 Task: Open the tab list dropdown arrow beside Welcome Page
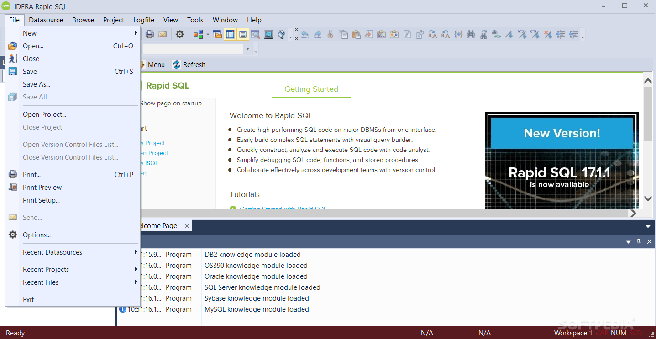coord(648,226)
